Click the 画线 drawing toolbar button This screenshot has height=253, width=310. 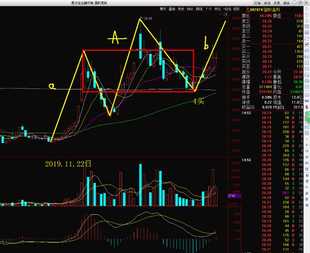coord(199,9)
